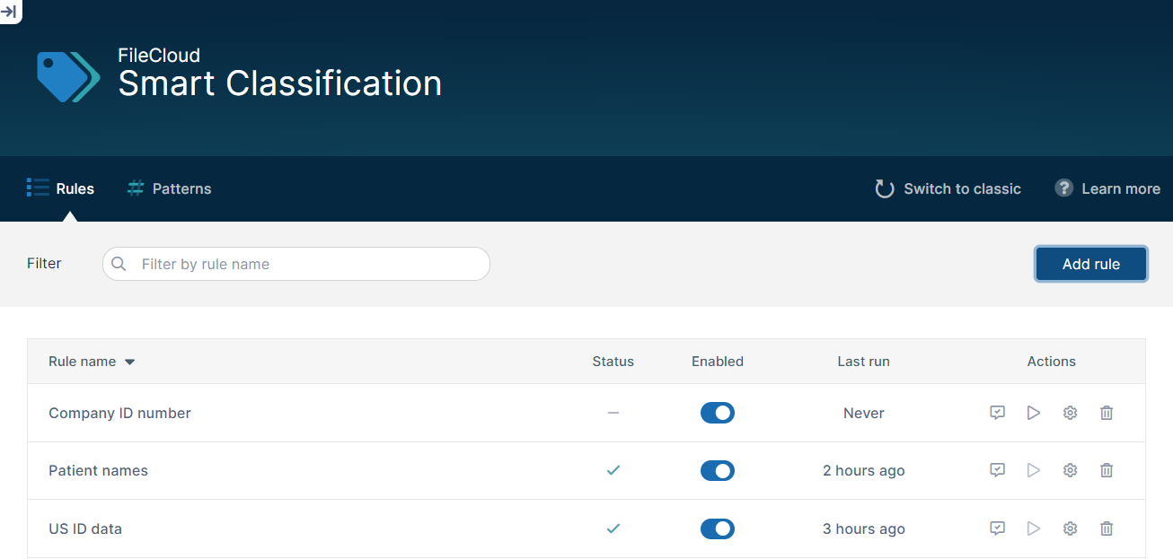The height and width of the screenshot is (559, 1173).
Task: Open settings gear for Company ID number
Action: click(x=1070, y=413)
